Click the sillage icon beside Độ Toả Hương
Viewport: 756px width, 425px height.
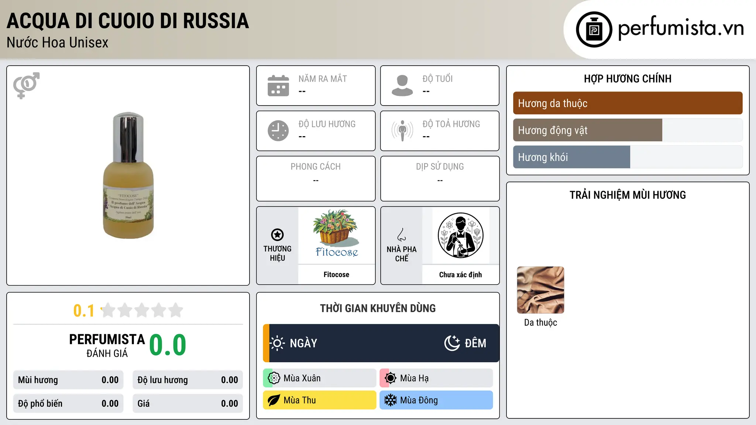[x=402, y=131]
